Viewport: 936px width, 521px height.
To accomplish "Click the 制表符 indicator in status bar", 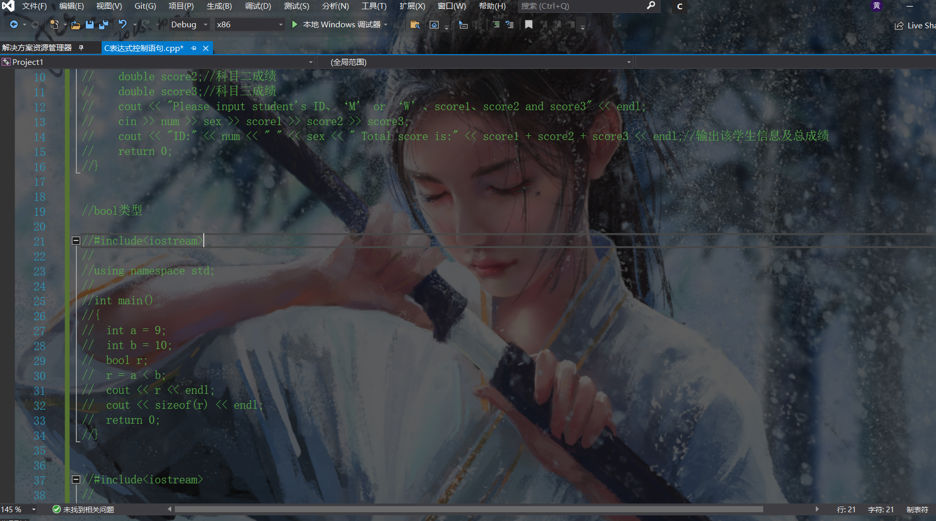I will [917, 509].
